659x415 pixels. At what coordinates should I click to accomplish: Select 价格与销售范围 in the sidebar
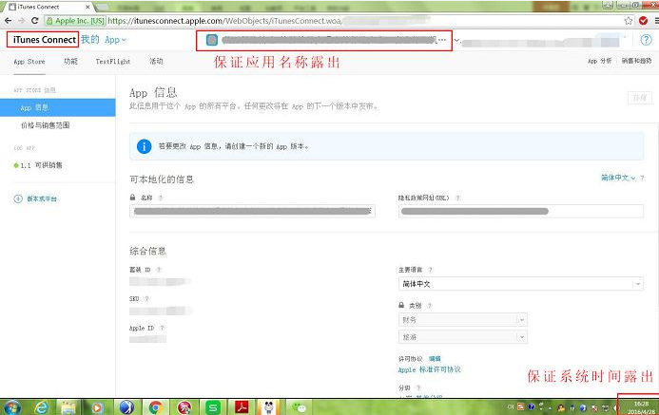tap(45, 125)
